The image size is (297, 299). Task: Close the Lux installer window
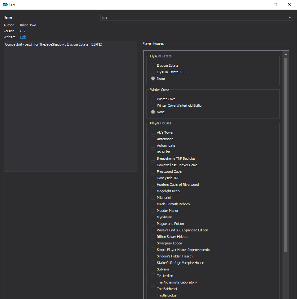[x=289, y=5]
